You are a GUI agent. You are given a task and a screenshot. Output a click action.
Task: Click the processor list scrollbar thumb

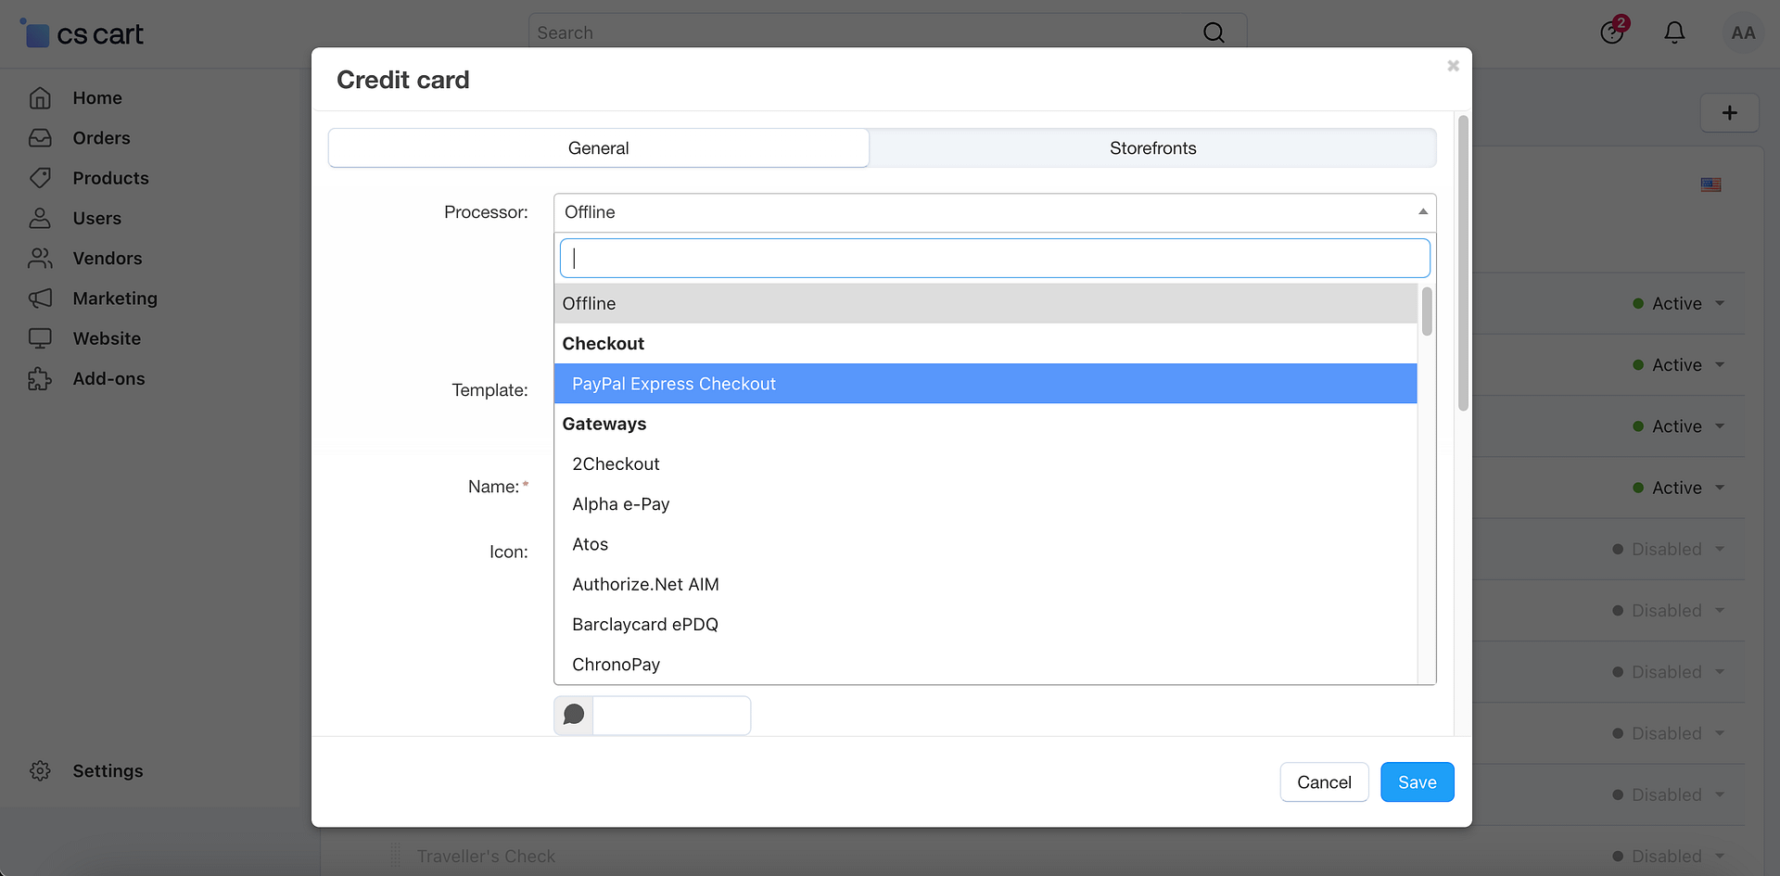[x=1427, y=311]
